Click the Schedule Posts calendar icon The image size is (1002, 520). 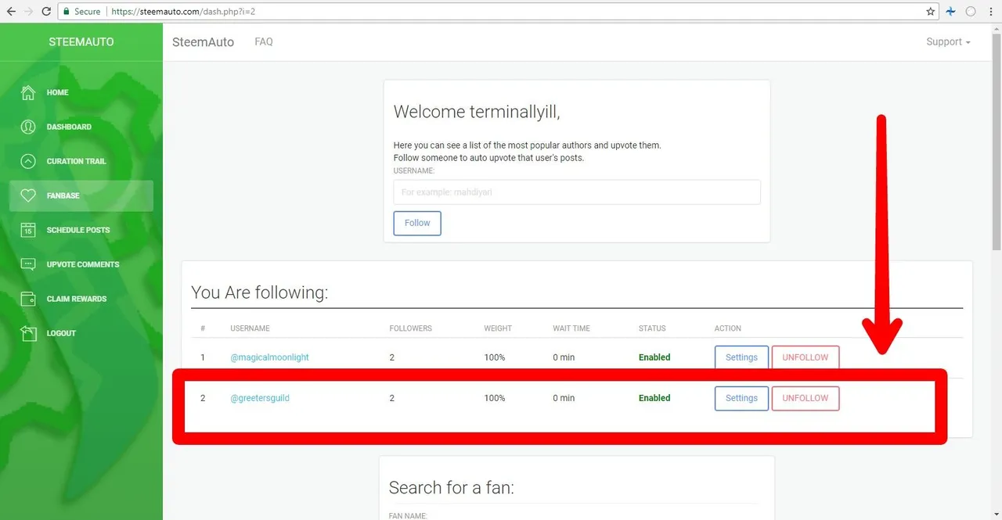tap(28, 230)
